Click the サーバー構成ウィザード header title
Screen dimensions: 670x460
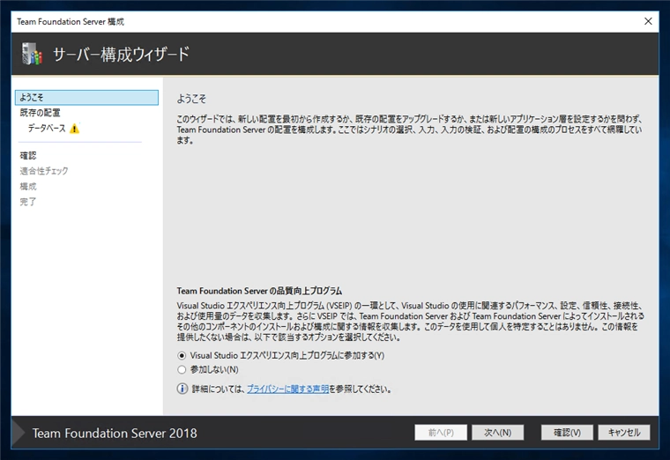point(121,55)
